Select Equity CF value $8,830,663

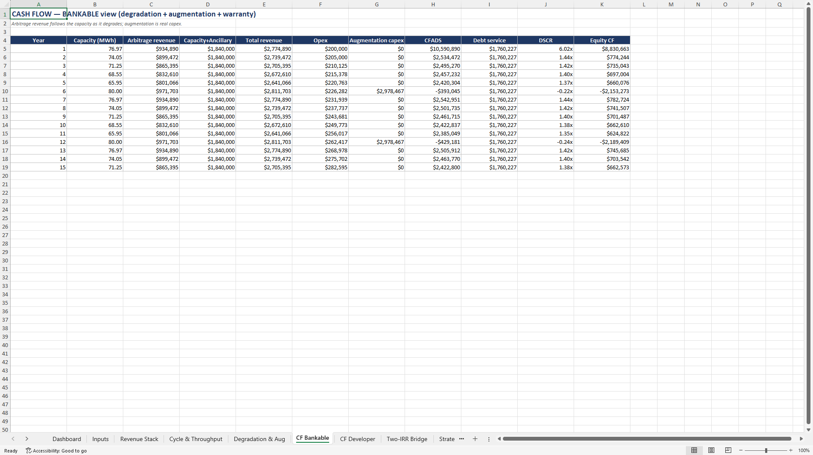(602, 49)
